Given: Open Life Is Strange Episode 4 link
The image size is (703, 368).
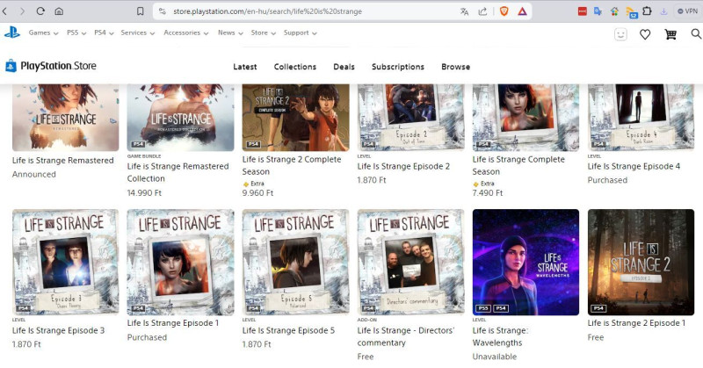Looking at the screenshot, I should point(634,166).
